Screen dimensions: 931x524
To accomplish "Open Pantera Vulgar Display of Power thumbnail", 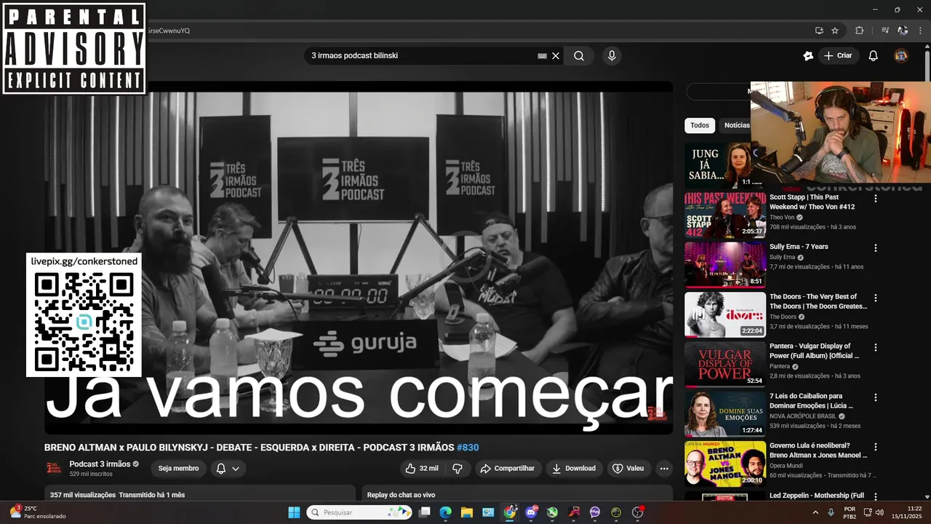I will pos(725,364).
